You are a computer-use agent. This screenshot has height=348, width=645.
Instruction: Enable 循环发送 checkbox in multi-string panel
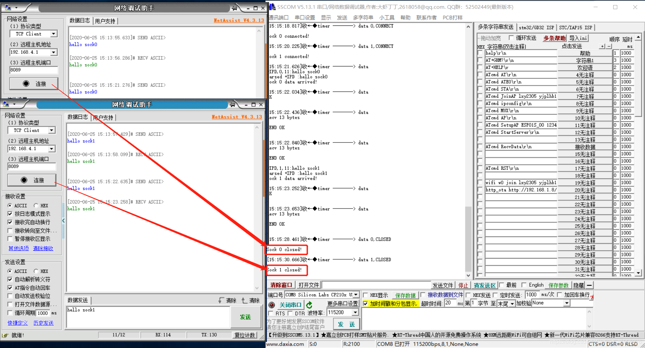(x=511, y=38)
